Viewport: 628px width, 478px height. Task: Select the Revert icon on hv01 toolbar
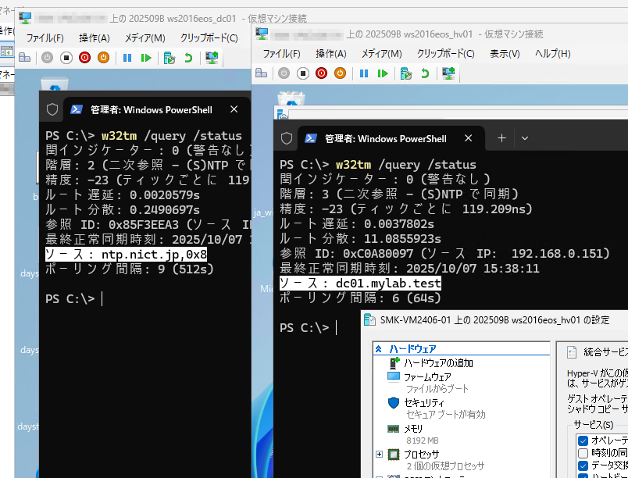[426, 73]
